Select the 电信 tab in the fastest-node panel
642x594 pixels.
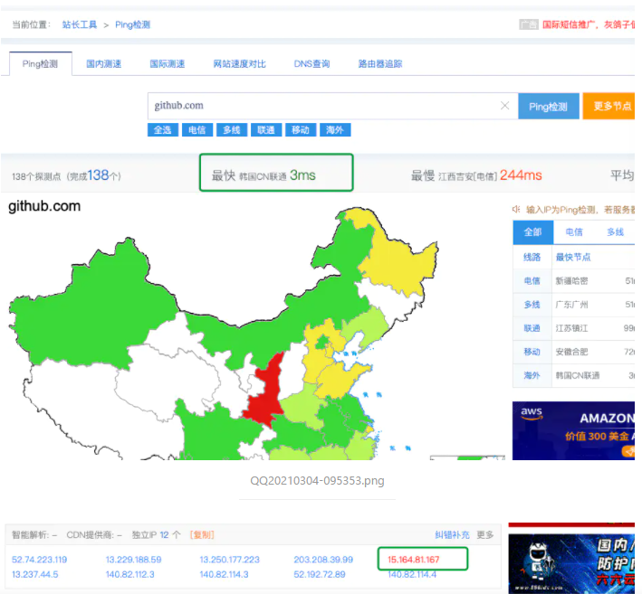pyautogui.click(x=574, y=232)
